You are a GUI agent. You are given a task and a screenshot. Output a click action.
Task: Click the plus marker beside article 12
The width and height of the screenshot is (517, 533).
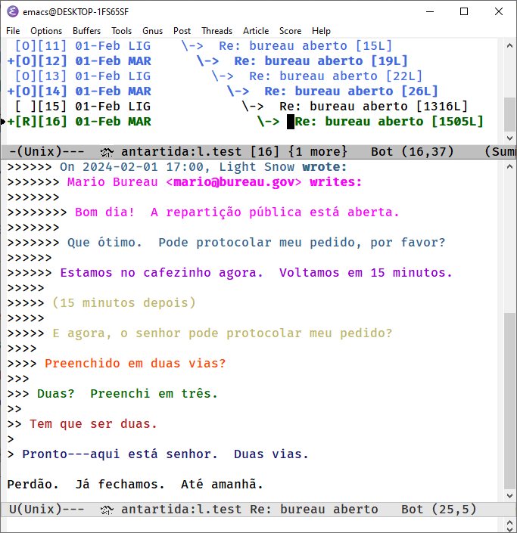tap(11, 61)
